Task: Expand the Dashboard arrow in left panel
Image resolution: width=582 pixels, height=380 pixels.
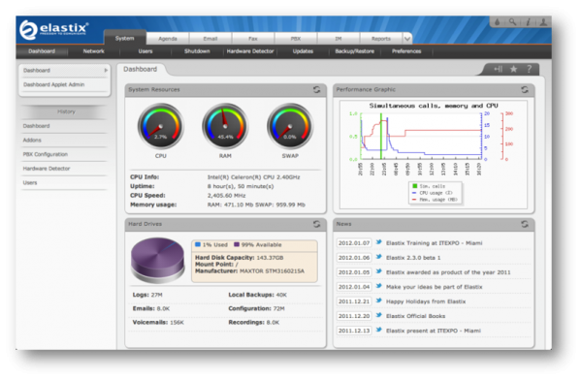Action: click(106, 70)
